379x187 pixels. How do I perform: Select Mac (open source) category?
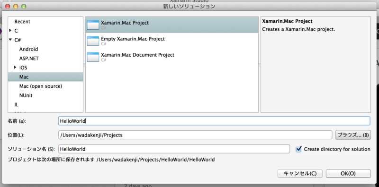[41, 86]
